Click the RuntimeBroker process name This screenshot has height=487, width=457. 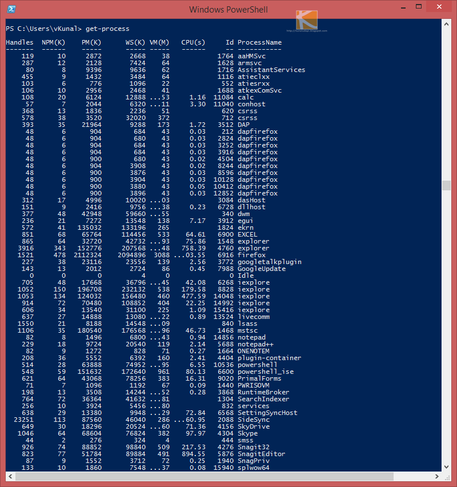[x=263, y=392]
